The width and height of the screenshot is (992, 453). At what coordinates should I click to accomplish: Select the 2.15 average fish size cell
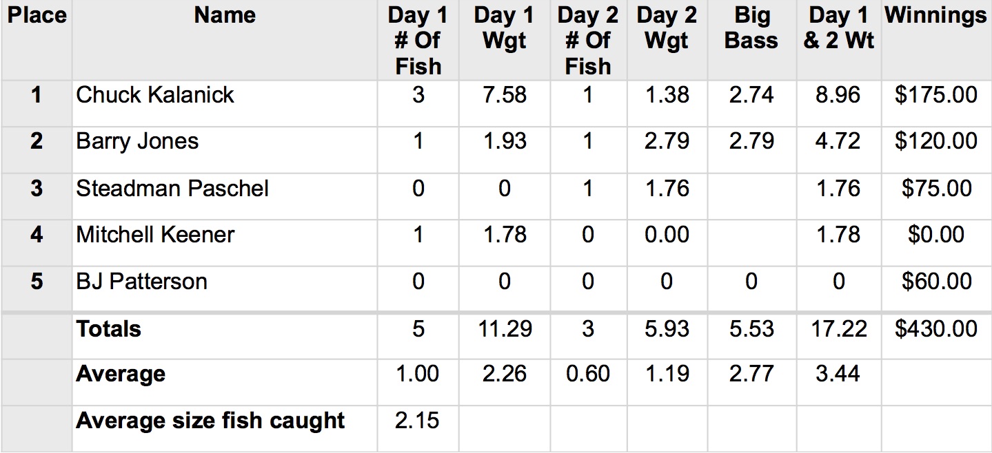pos(418,421)
